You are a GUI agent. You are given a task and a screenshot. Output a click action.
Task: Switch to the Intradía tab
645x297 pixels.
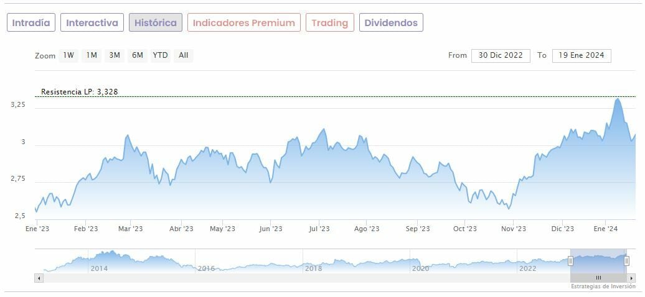pyautogui.click(x=31, y=23)
